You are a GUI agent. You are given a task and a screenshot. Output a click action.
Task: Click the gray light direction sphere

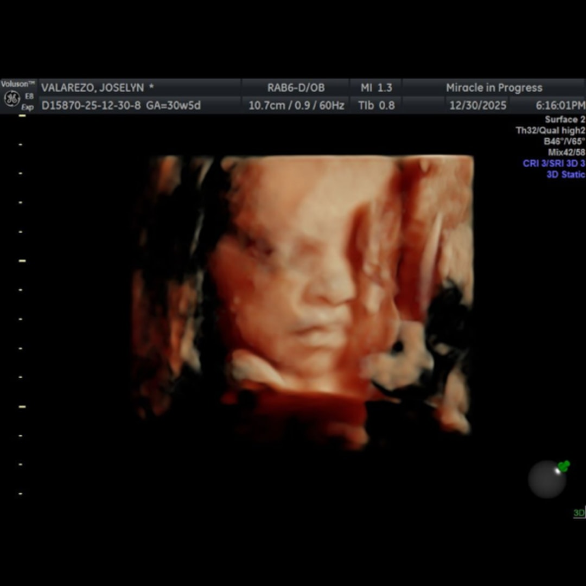pyautogui.click(x=546, y=480)
